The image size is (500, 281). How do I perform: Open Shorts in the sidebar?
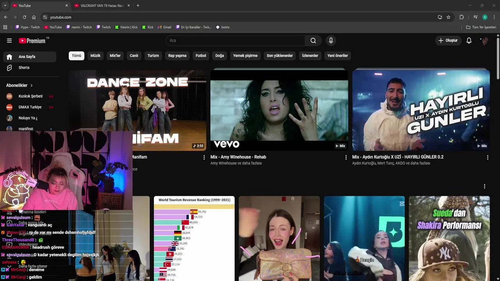[x=30, y=68]
